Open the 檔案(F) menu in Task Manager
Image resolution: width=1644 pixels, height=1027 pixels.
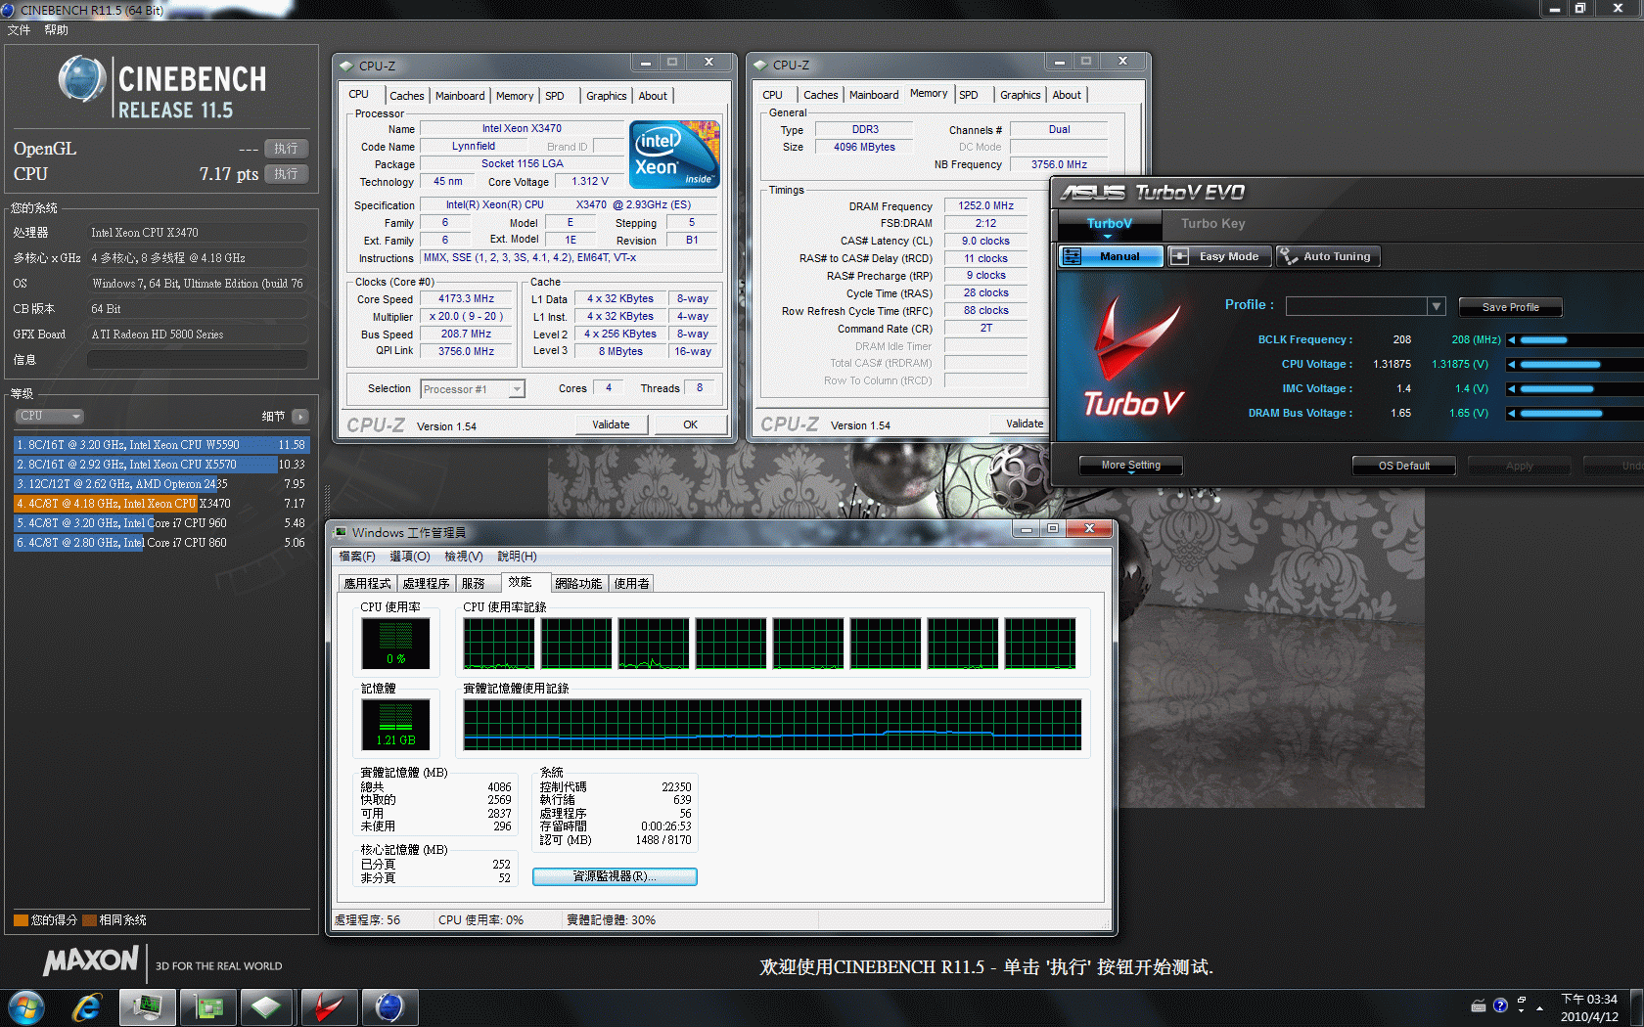[x=357, y=557]
